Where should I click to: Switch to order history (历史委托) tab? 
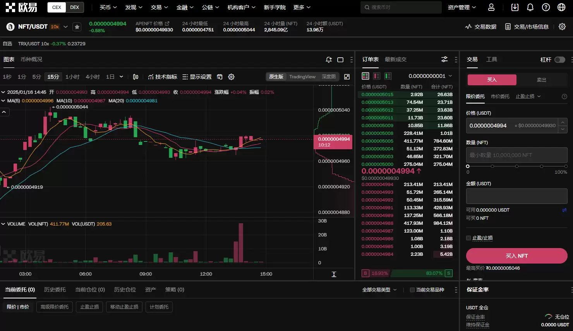(x=55, y=290)
